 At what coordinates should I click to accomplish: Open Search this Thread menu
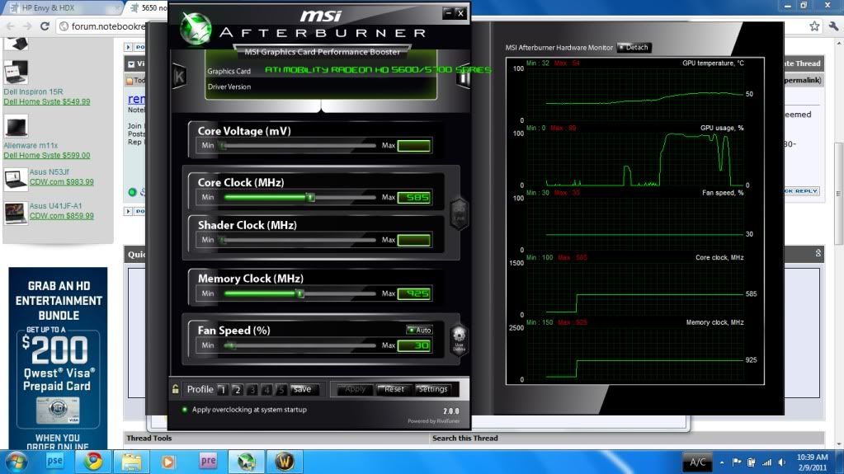465,438
